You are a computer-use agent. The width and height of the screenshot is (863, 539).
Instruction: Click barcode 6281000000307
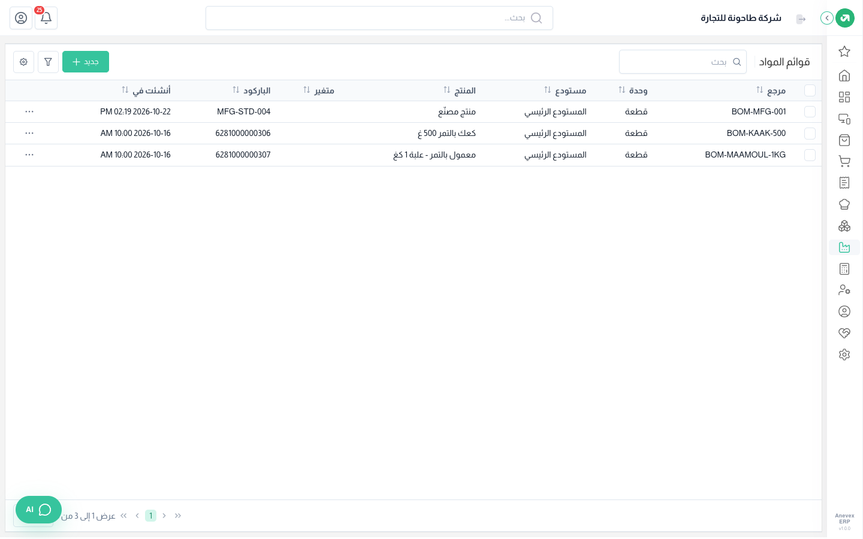point(243,155)
